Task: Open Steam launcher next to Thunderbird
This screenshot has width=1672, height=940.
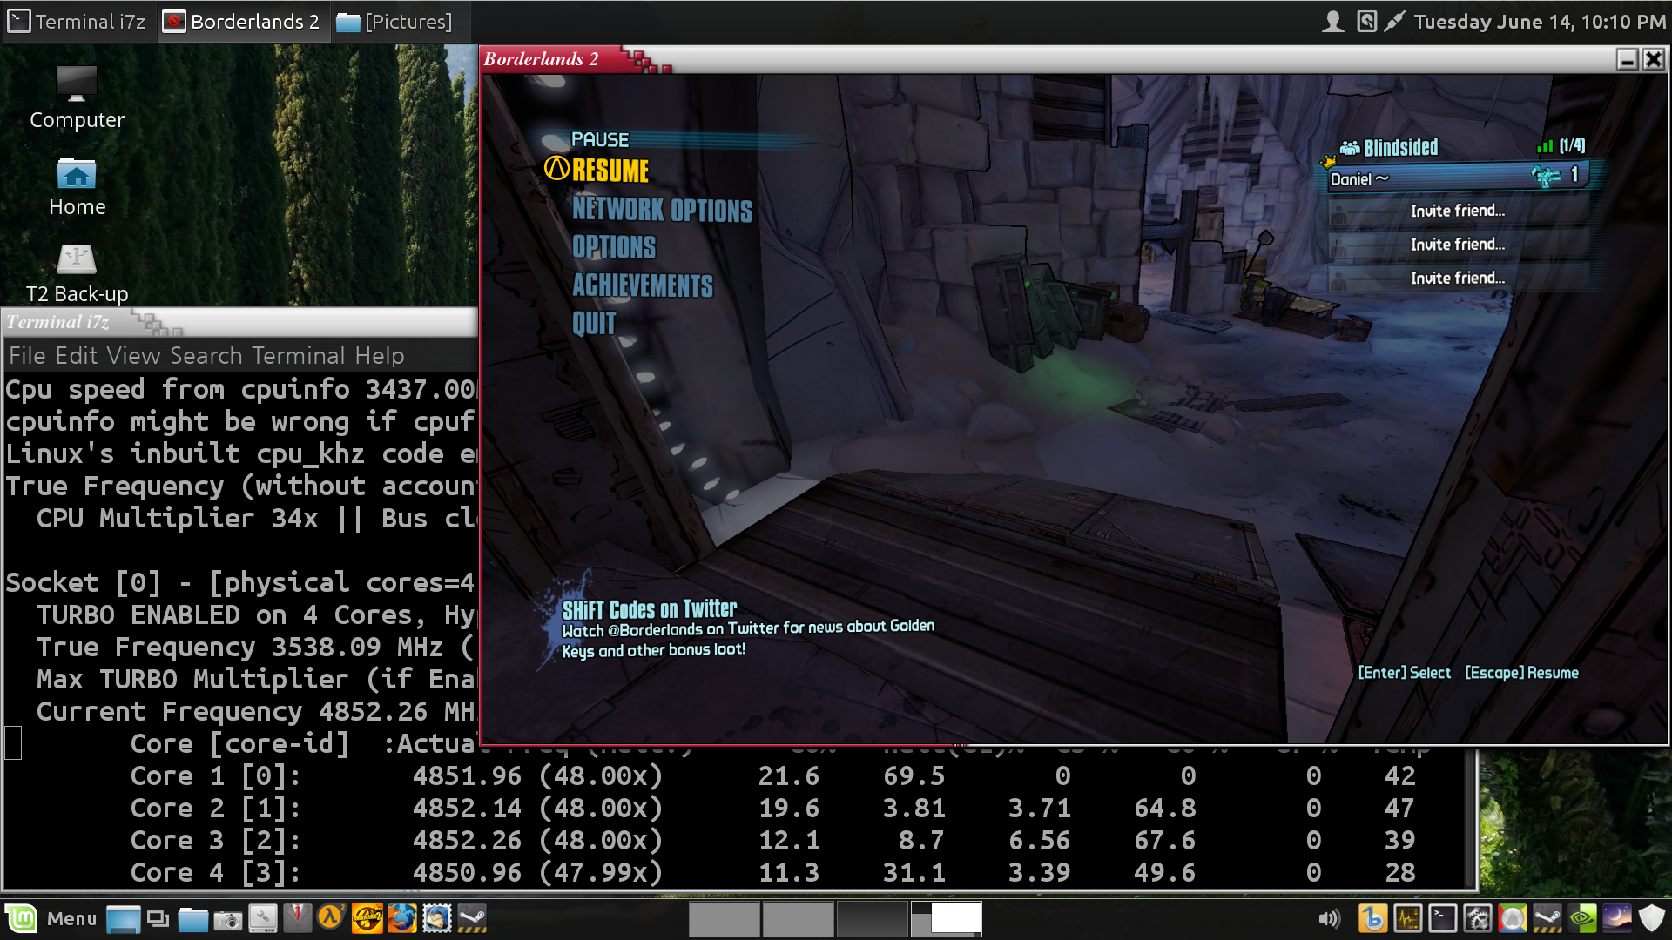Action: coord(472,919)
